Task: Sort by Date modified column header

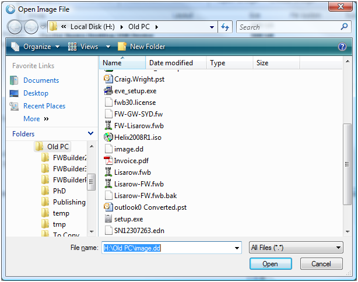Action: click(x=176, y=63)
